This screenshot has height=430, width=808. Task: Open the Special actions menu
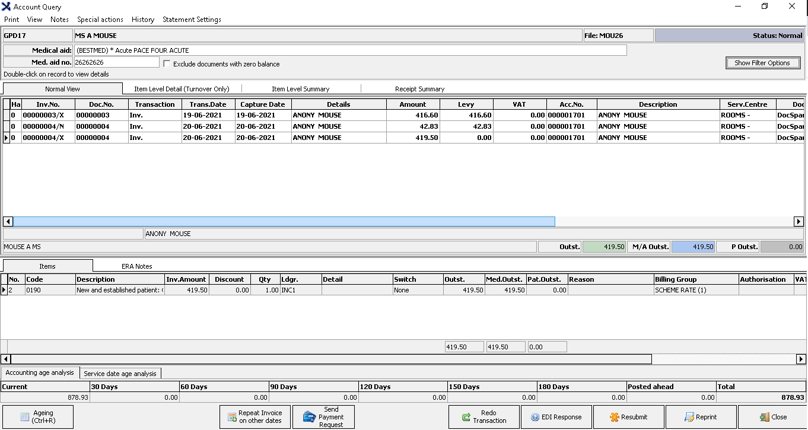point(100,20)
